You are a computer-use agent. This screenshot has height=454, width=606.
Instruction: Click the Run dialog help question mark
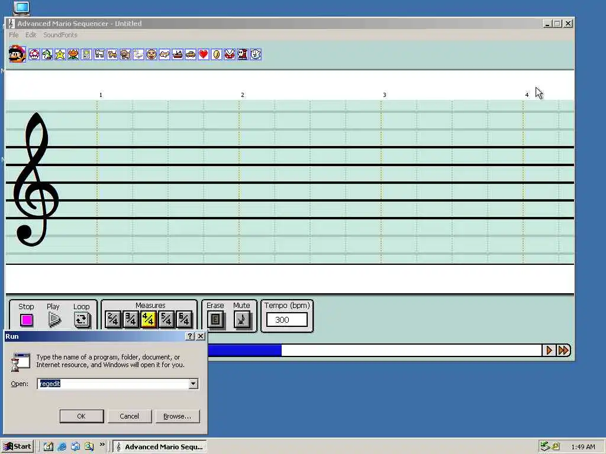(x=190, y=336)
